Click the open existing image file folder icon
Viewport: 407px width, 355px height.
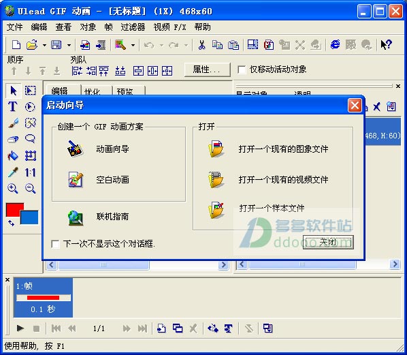click(x=216, y=149)
